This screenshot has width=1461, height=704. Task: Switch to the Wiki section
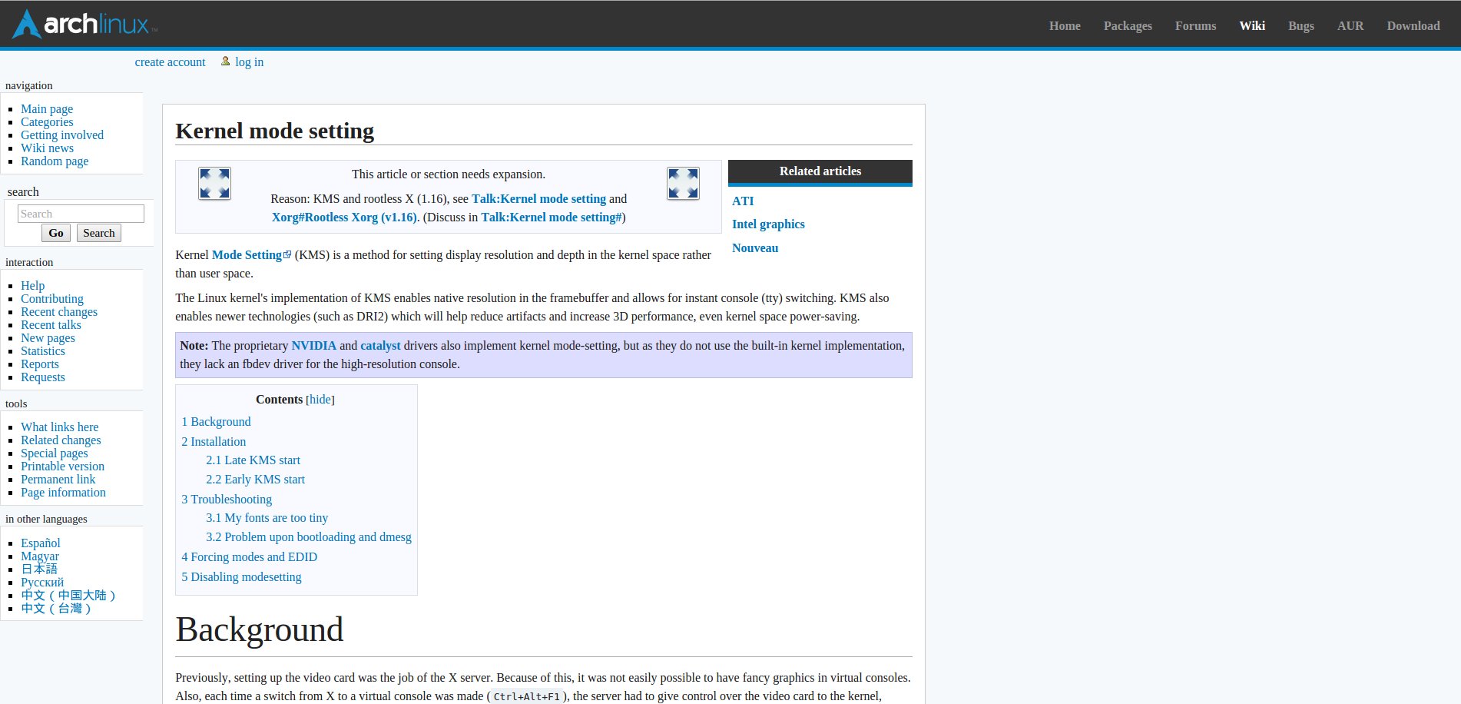(1252, 25)
